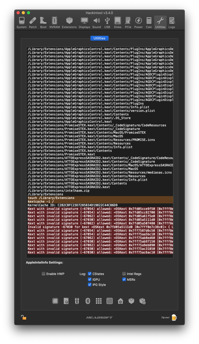199x344 pixels.
Task: Open the PCIe section
Action: tap(128, 23)
